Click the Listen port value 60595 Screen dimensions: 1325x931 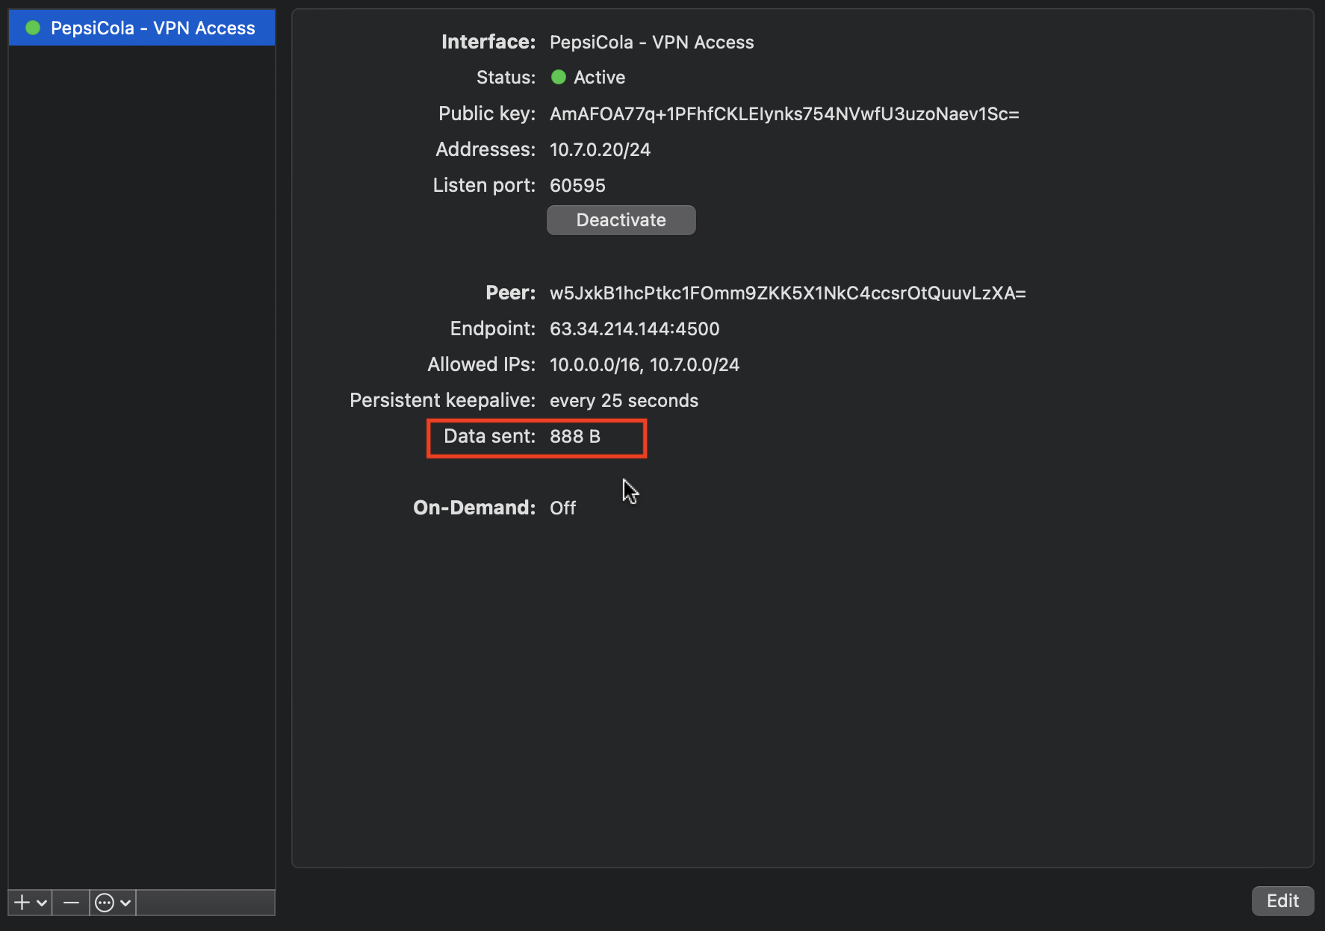pyautogui.click(x=577, y=186)
